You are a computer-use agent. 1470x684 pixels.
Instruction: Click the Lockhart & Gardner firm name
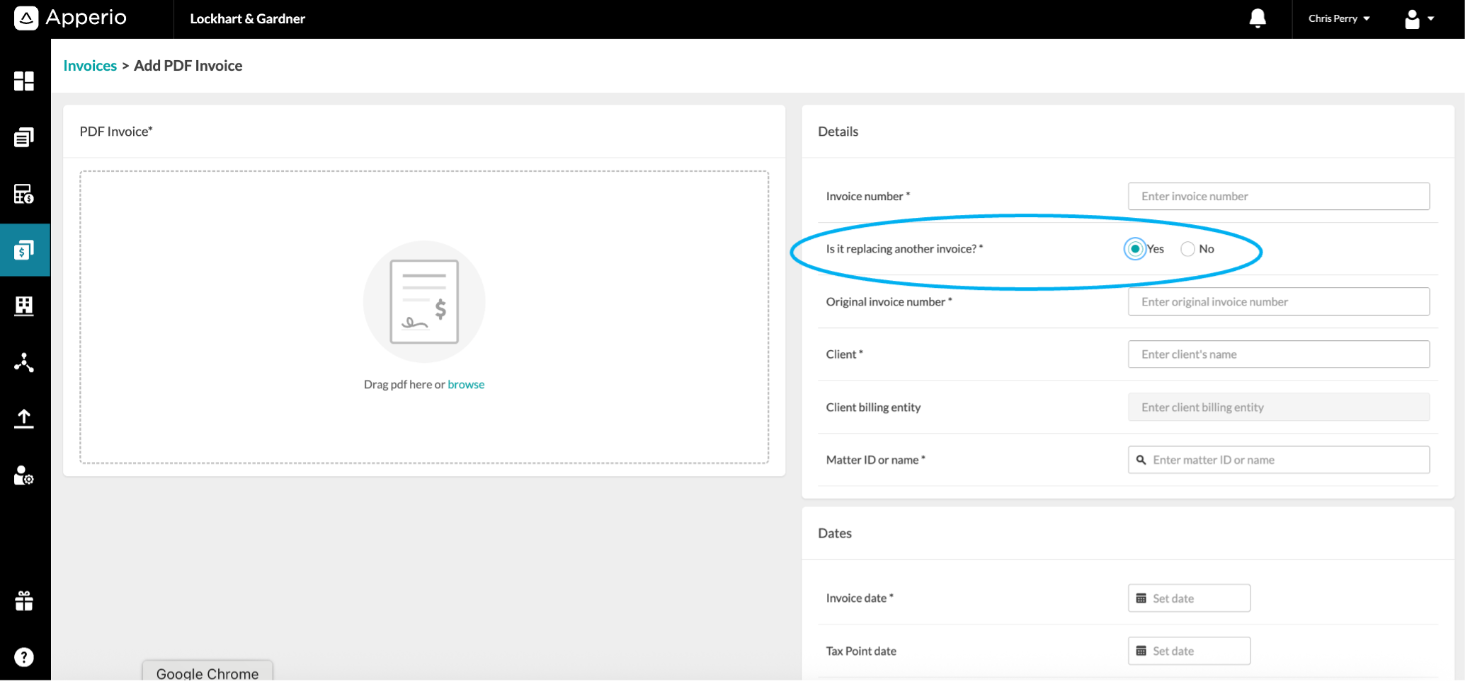tap(247, 18)
